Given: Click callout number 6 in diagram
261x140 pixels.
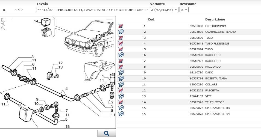Looking at the screenshot, I should pos(33,64).
